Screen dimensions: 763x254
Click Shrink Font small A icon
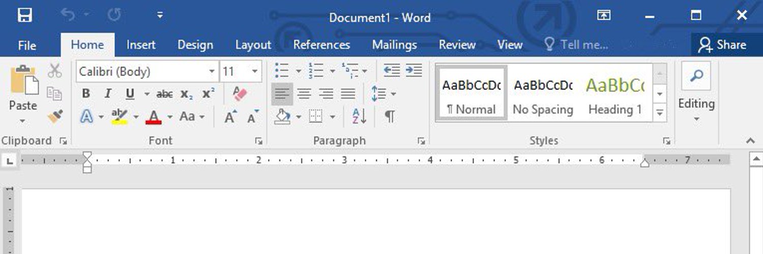click(x=253, y=117)
